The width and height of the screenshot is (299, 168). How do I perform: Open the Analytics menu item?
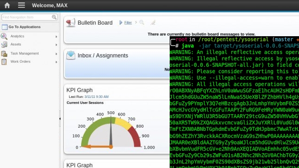coord(17,36)
